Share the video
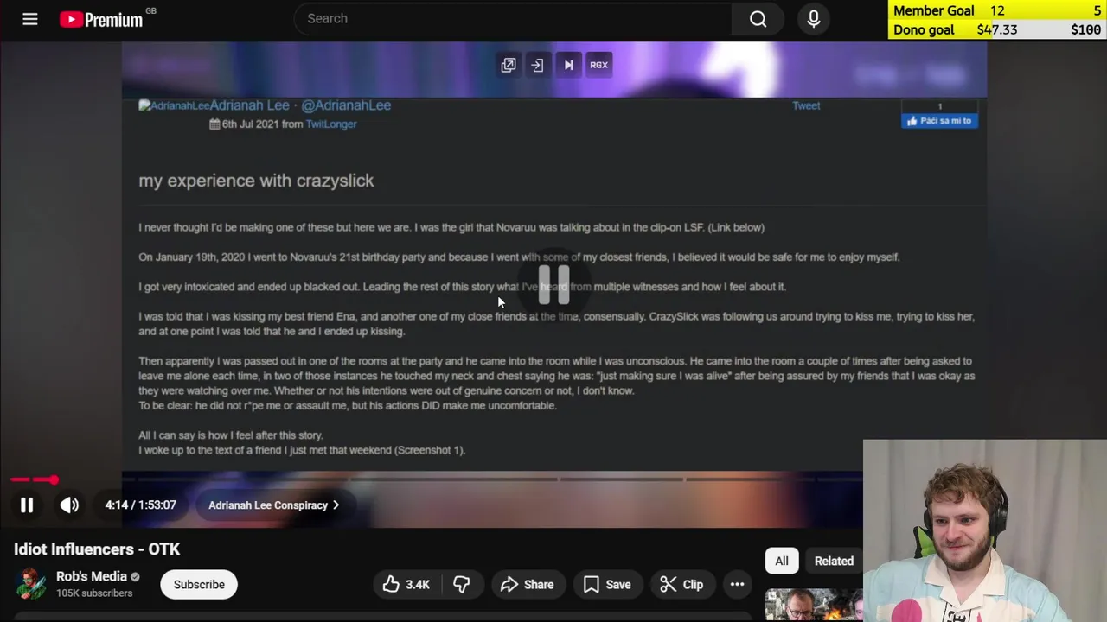The height and width of the screenshot is (622, 1107). 527,585
